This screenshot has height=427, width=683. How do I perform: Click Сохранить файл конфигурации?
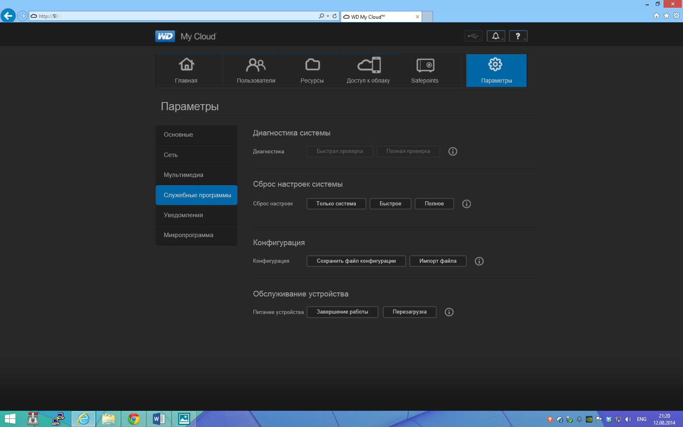tap(356, 261)
